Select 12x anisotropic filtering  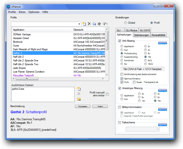[139, 101]
